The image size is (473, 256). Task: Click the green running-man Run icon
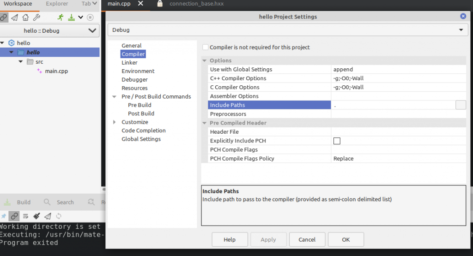click(x=61, y=18)
